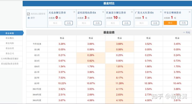The image size is (192, 104).
Task: Click 购买 under 天弘余额宝货币
Action: pos(55,23)
